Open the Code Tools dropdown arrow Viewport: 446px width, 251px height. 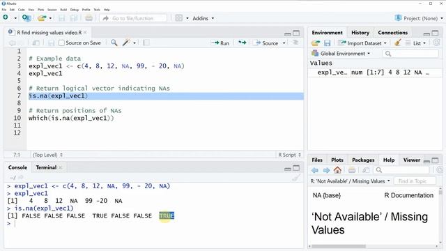(134, 43)
